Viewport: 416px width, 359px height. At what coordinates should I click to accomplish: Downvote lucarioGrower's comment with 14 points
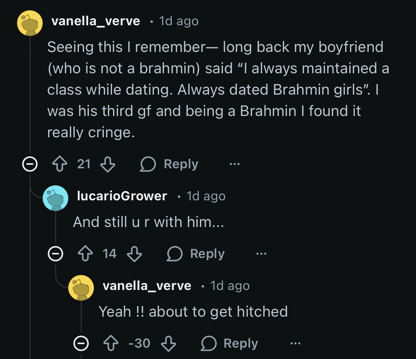coord(134,254)
